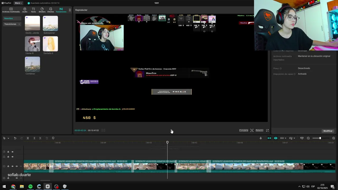Screen dimensions: 338x190
Task: Show hidden system tray icons
Action: [x=299, y=187]
